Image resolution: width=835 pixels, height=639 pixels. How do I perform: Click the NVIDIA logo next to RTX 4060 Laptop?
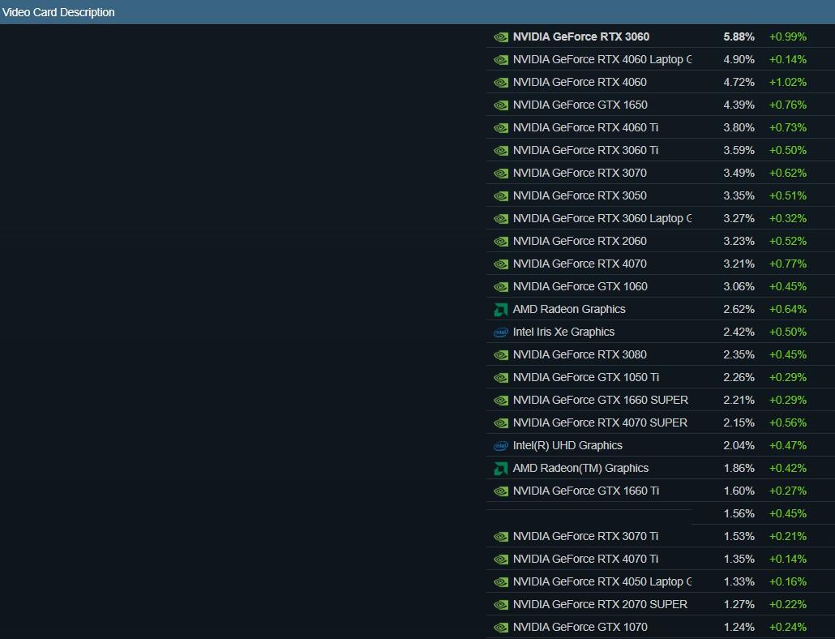pyautogui.click(x=500, y=60)
